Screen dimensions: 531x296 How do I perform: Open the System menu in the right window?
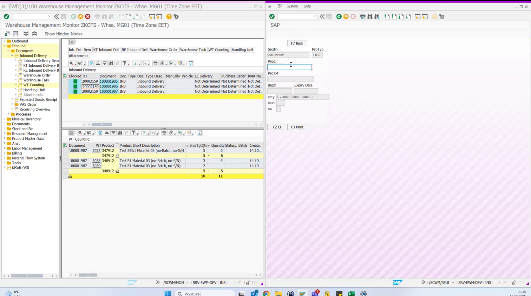click(292, 6)
